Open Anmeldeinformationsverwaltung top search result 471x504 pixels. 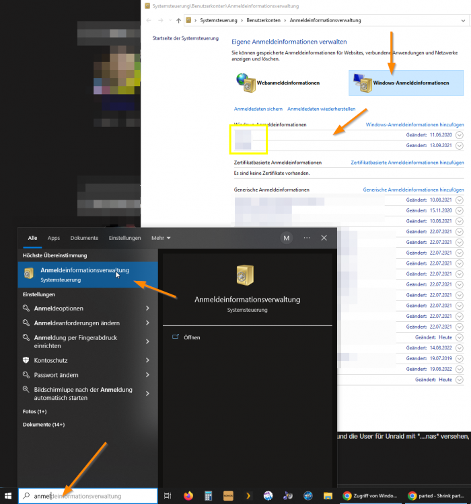click(88, 274)
